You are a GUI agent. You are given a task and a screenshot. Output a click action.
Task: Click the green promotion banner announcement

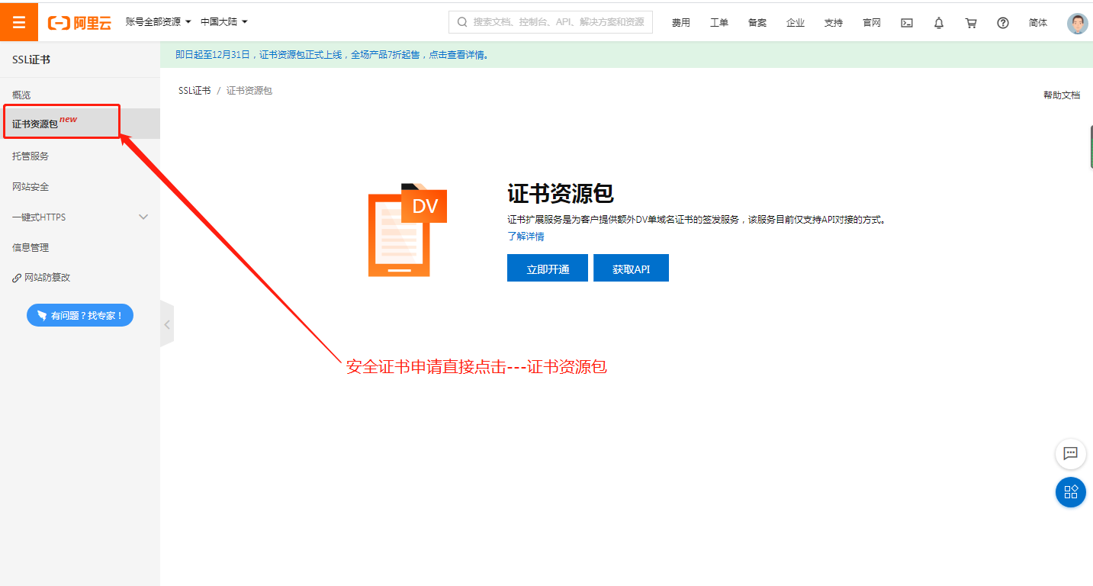pyautogui.click(x=626, y=55)
